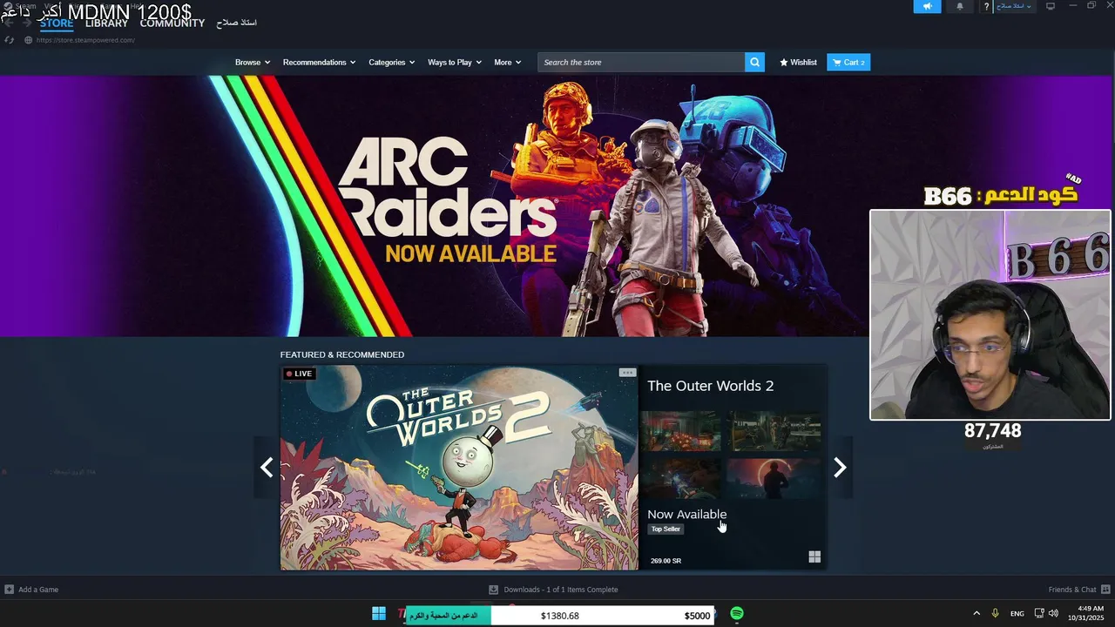Click the LIVE badge on featured game
This screenshot has height=627, width=1115.
300,374
